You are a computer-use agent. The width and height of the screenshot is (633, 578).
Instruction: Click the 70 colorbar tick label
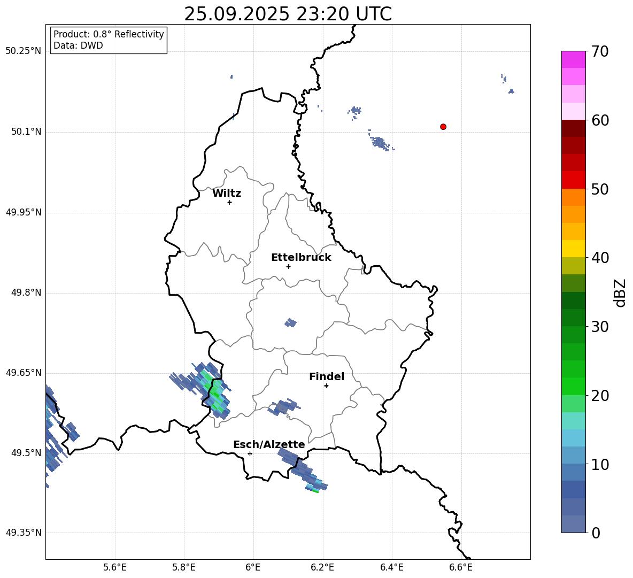[600, 51]
